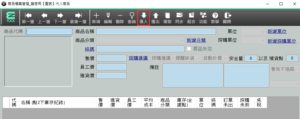This screenshot has width=300, height=119.
Task: Click the 庫存(全據點) column header
Action: pyautogui.click(x=186, y=102)
